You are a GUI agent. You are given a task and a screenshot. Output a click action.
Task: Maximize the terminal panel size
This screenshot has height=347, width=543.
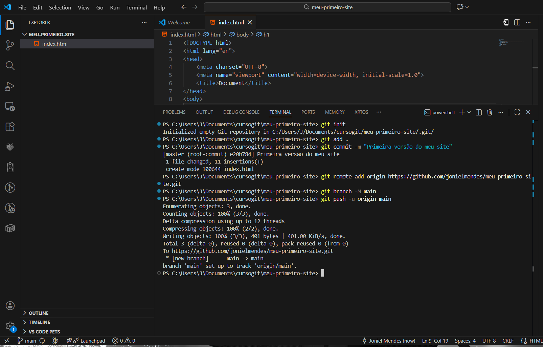[x=517, y=112]
